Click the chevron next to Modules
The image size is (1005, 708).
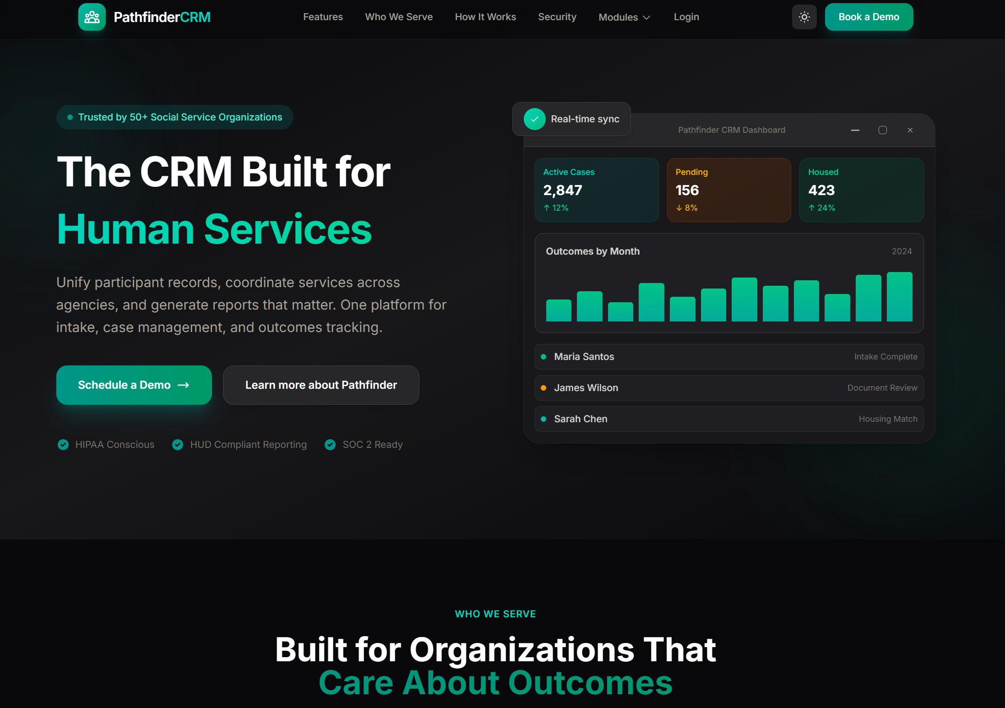click(x=646, y=18)
